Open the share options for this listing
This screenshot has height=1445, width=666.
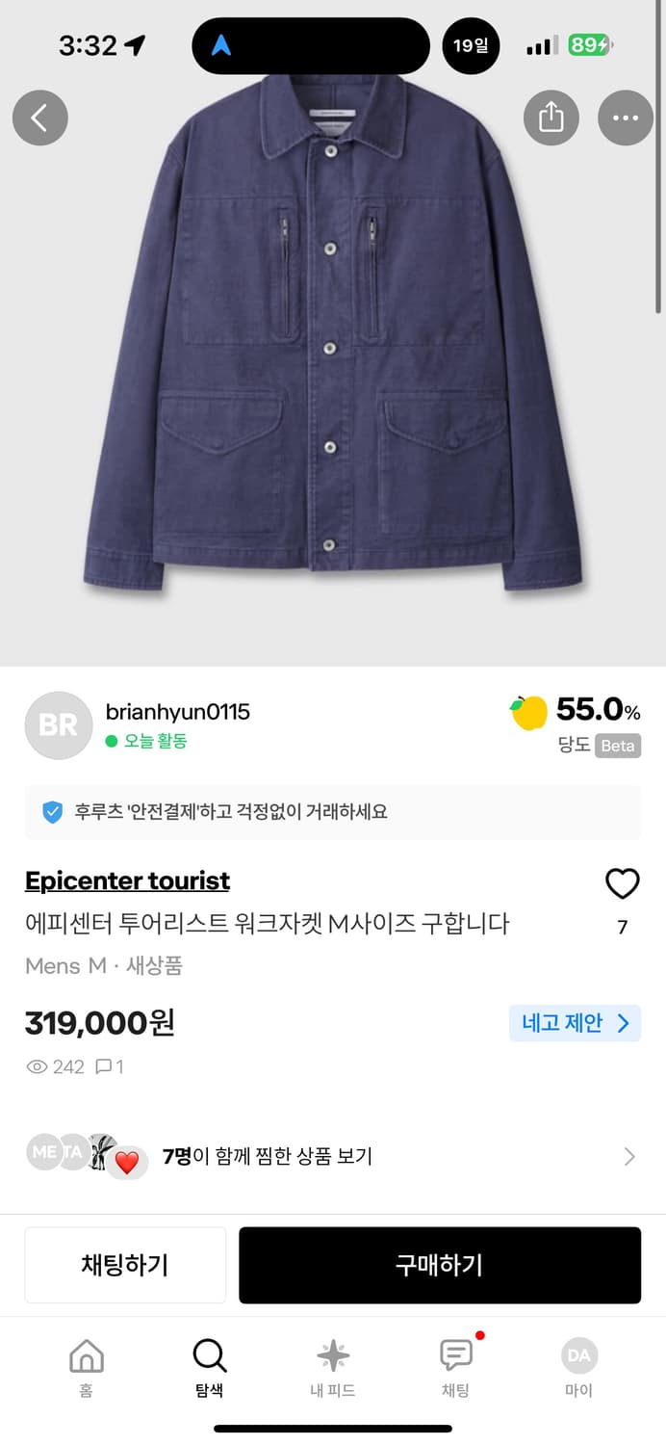551,118
